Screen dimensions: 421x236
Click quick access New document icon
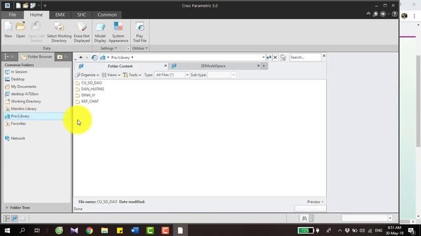click(18, 5)
